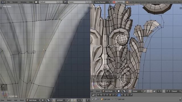This screenshot has width=182, height=102.
Task: Click the properties editor type selector
Action: (94, 95)
